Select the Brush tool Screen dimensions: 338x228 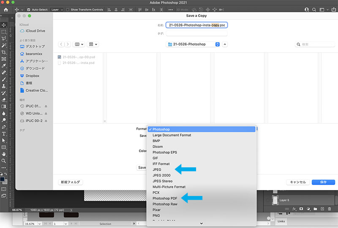tap(4, 79)
